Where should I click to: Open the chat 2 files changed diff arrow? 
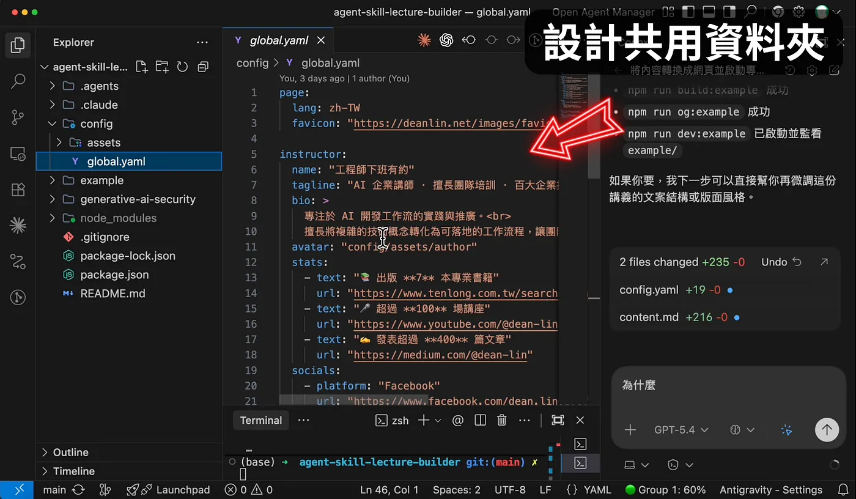coord(824,262)
